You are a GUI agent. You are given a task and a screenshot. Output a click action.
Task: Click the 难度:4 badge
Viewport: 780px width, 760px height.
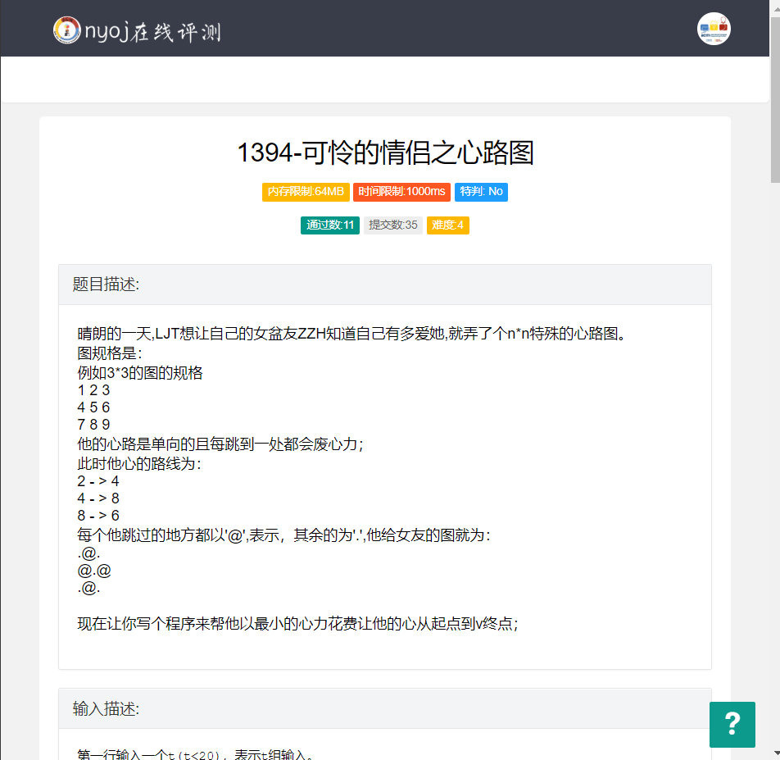447,225
